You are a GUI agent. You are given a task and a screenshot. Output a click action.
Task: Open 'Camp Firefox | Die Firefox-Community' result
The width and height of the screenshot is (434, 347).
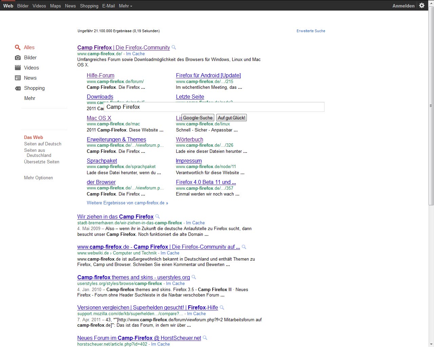(123, 47)
